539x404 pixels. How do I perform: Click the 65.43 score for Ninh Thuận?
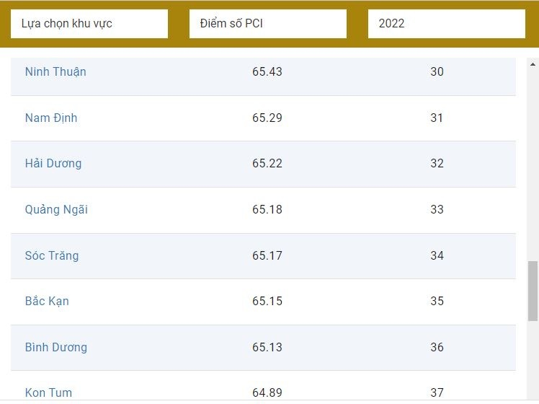tap(267, 71)
